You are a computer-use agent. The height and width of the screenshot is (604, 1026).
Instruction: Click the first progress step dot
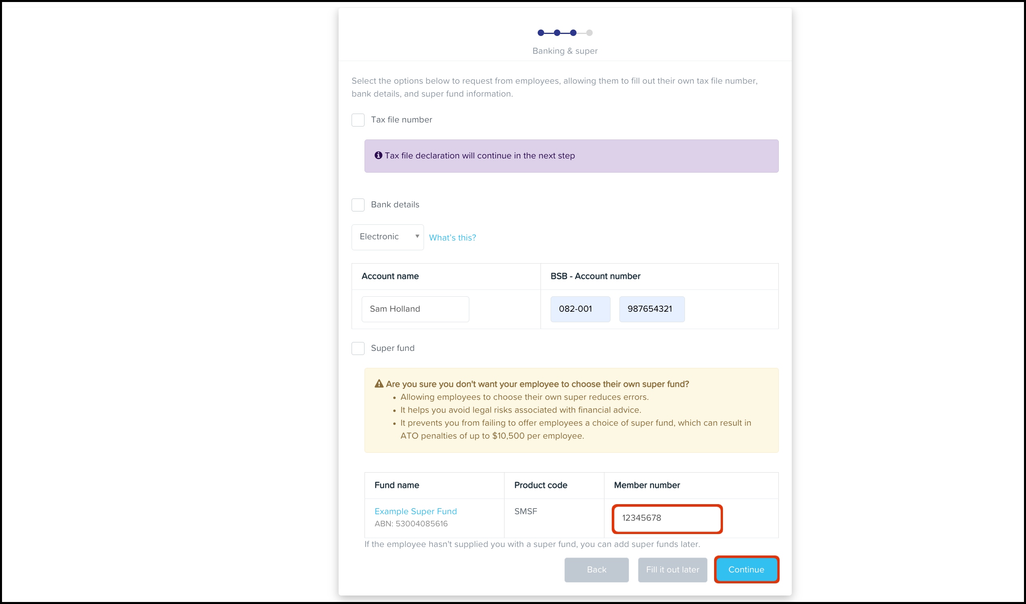click(x=541, y=33)
